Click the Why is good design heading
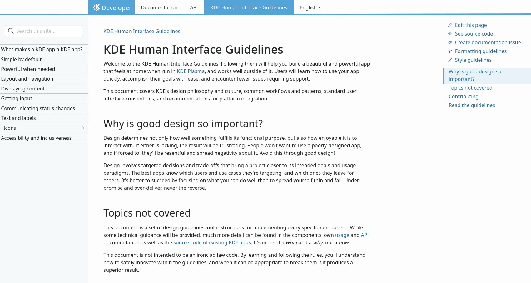This screenshot has width=531, height=283. (183, 124)
